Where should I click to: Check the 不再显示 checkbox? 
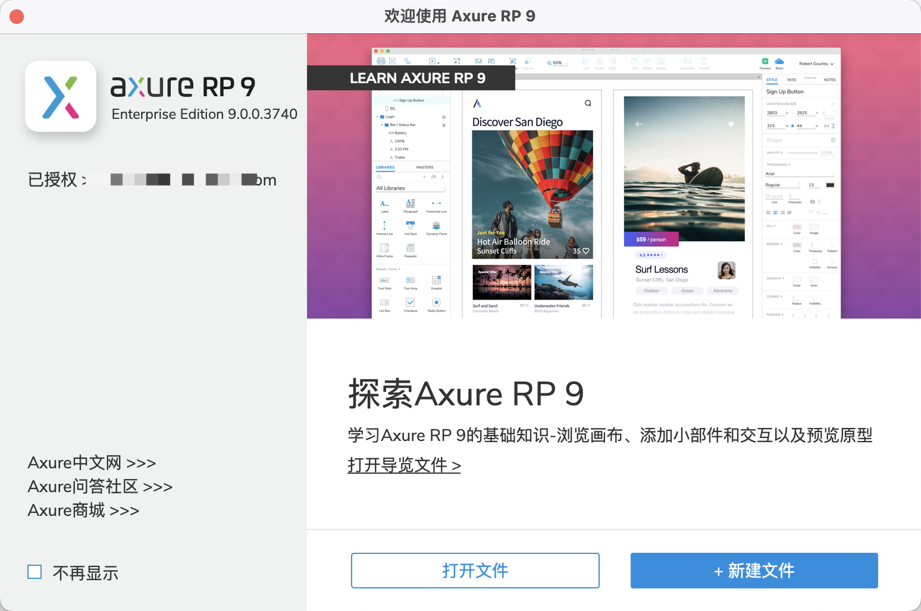[35, 572]
